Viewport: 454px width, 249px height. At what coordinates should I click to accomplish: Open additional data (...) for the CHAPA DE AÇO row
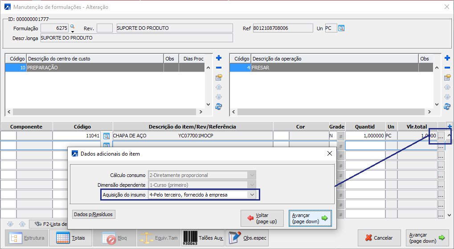pos(441,136)
